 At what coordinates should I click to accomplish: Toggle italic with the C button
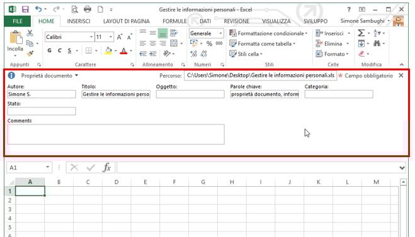click(60, 50)
